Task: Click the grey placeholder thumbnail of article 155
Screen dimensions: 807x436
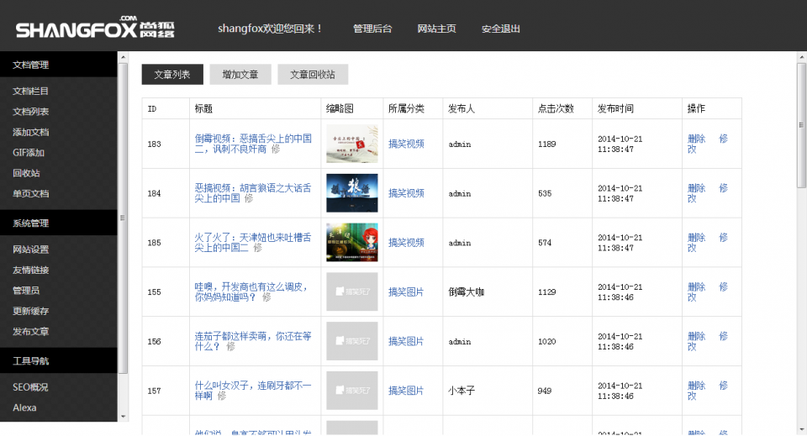Action: click(x=352, y=292)
